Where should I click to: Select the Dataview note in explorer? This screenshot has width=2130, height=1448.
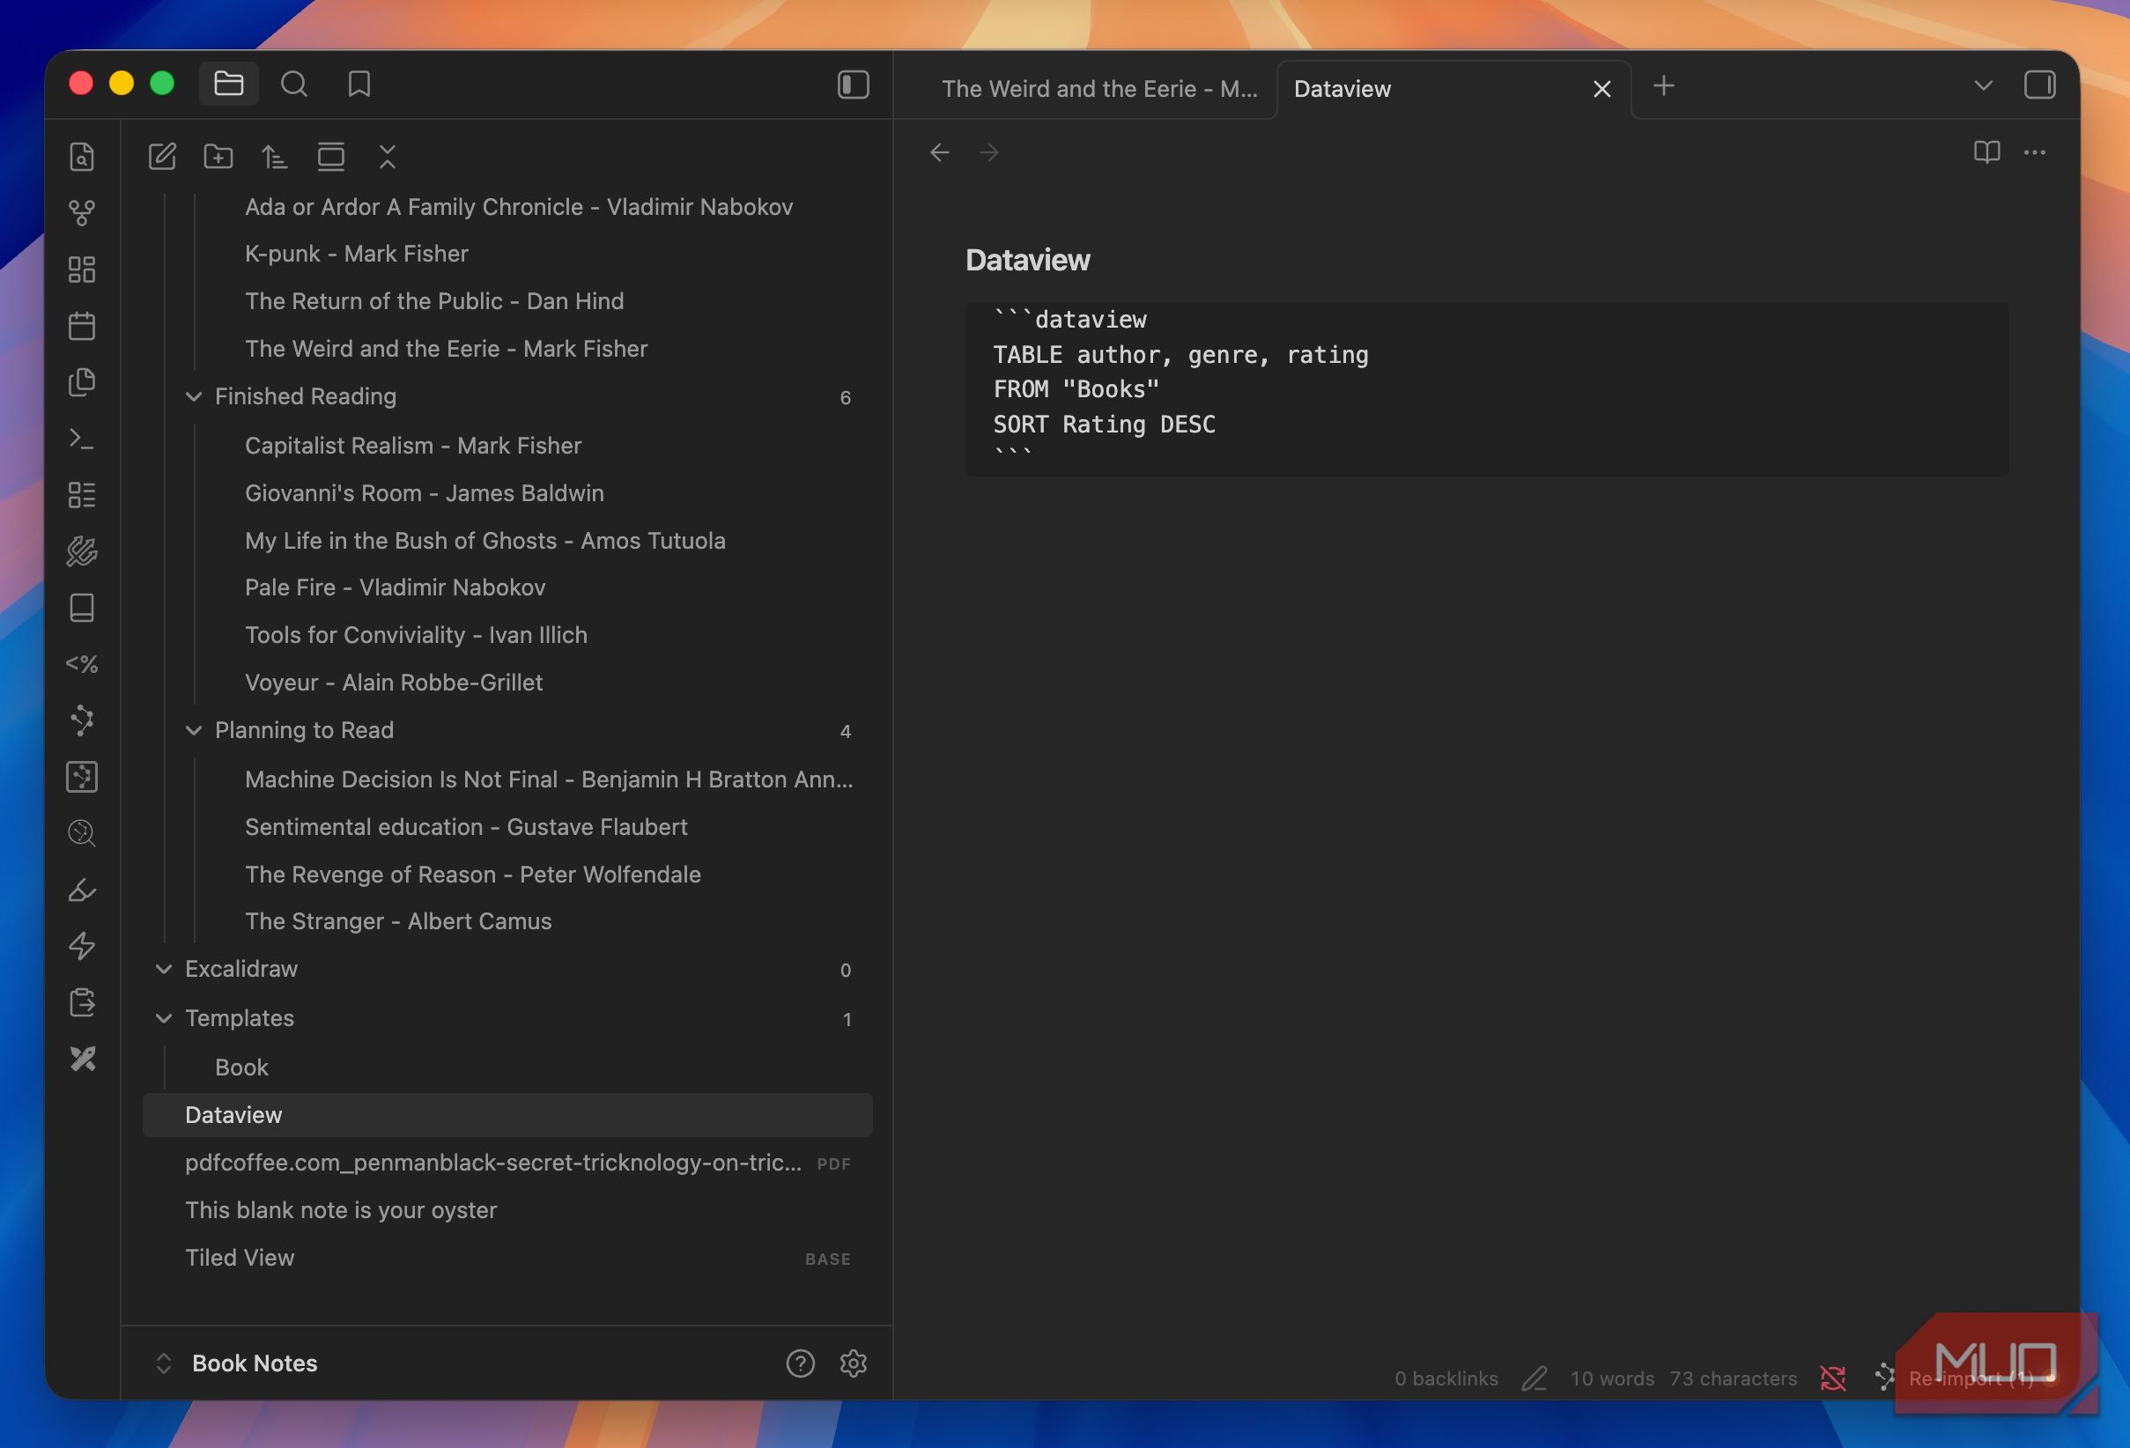[x=507, y=1115]
